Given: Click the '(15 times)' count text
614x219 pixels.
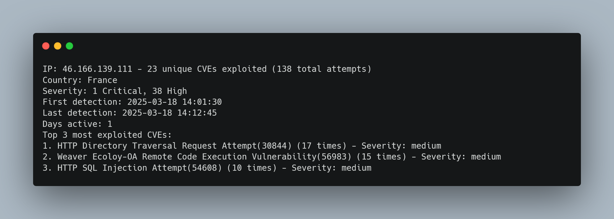Looking at the screenshot, I should 381,157.
